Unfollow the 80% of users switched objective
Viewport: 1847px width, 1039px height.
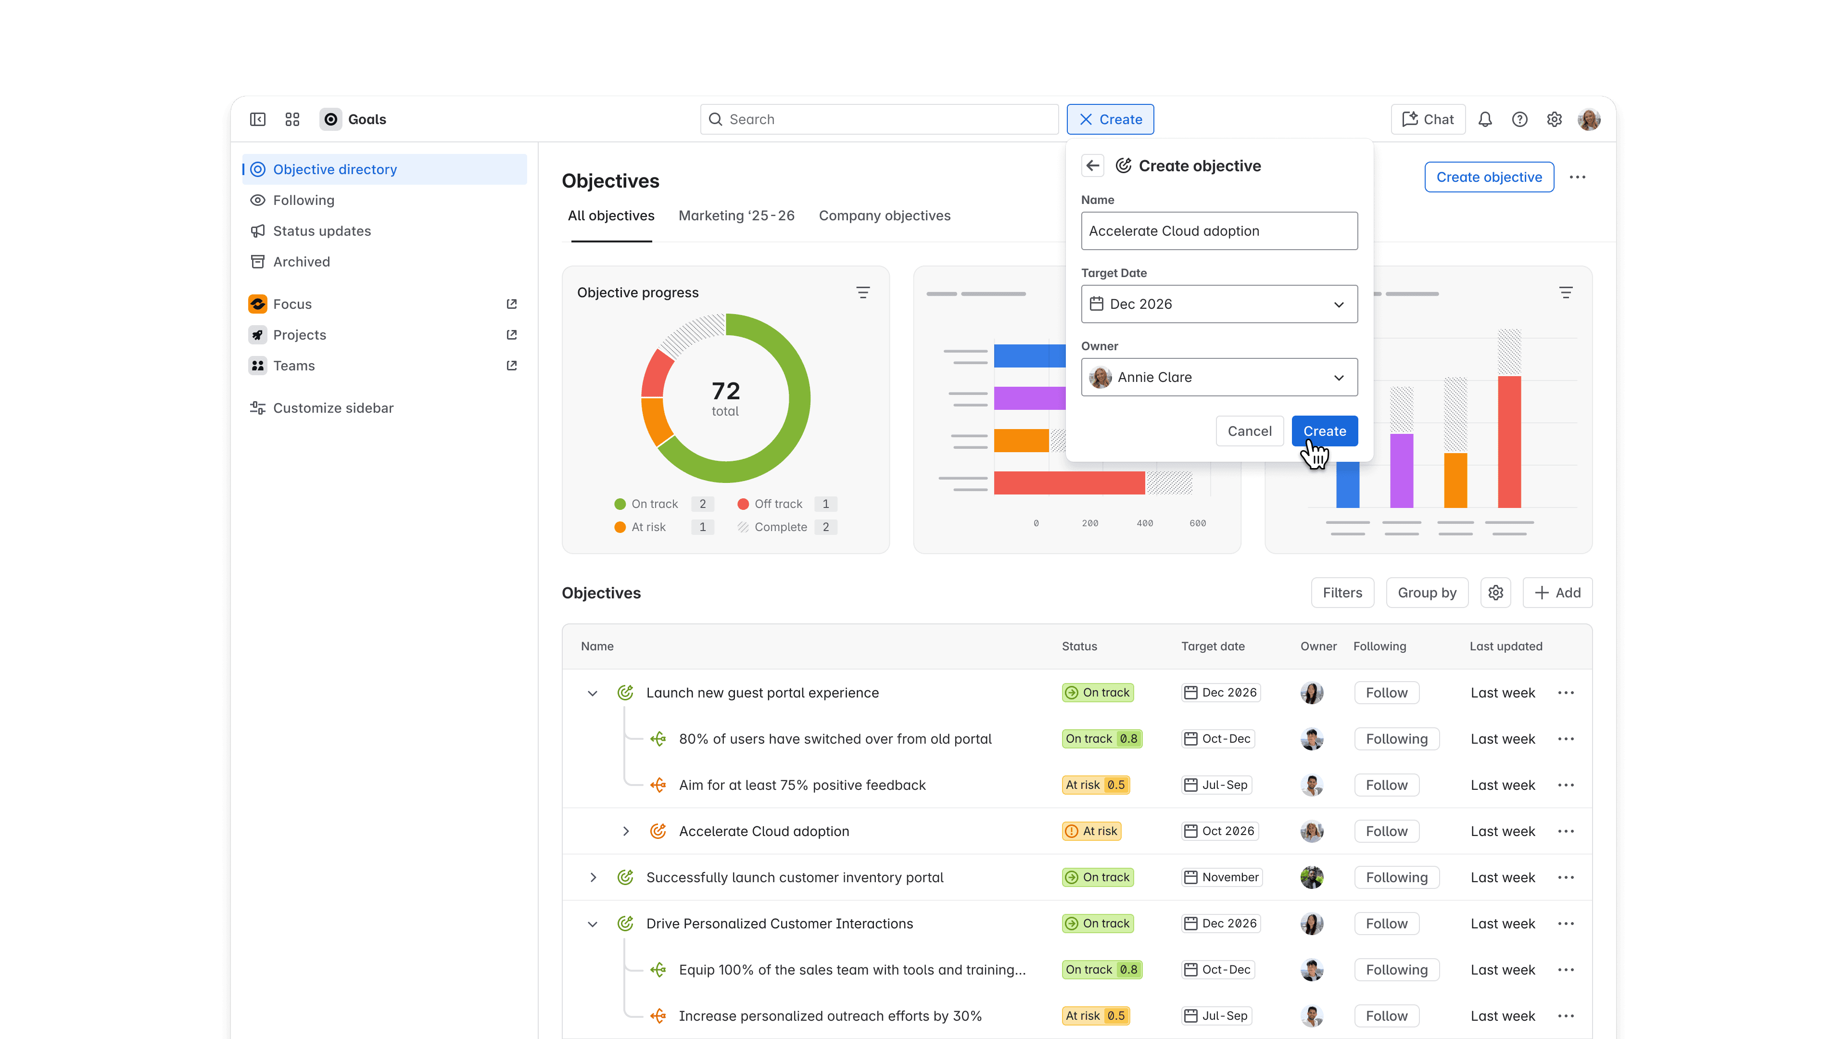[x=1396, y=738]
